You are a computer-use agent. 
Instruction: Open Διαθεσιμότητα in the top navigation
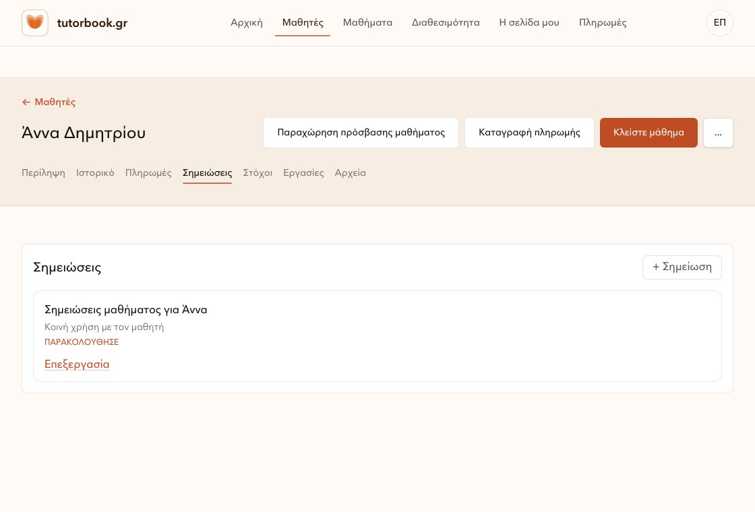pyautogui.click(x=446, y=23)
